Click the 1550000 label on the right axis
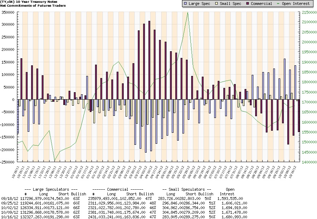The height and width of the screenshot is (219, 317). coord(309,132)
